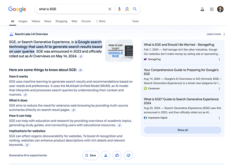Switch to the Videos tab
Viewport: 228px width, 165px height.
pyautogui.click(x=36, y=21)
